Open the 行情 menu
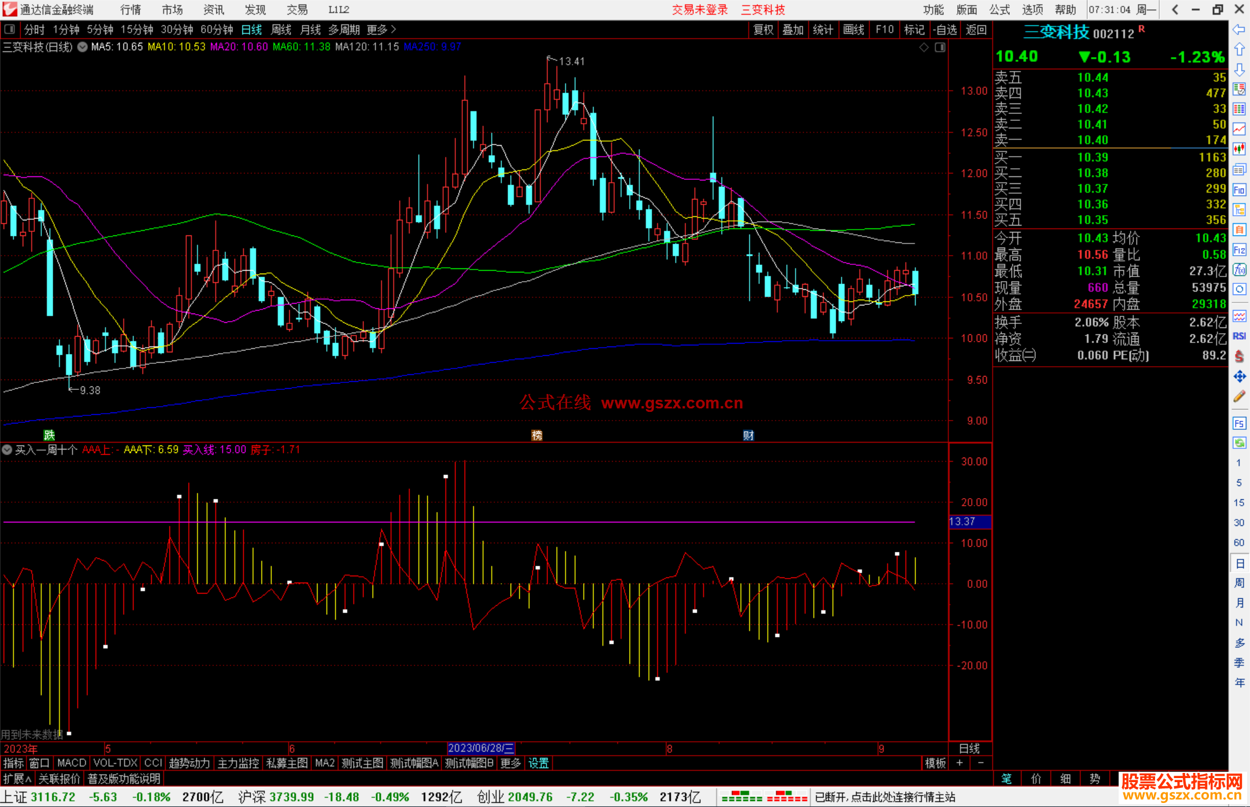Viewport: 1250px width, 807px height. [131, 9]
